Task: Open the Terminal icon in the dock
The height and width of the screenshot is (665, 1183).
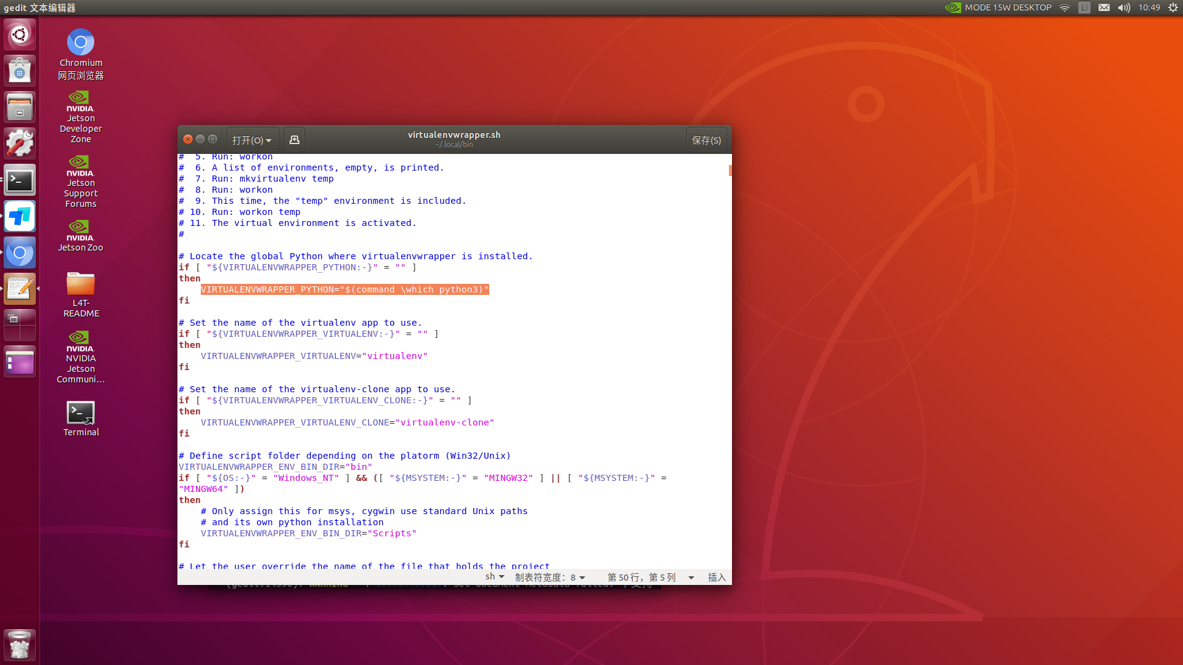Action: [x=20, y=180]
